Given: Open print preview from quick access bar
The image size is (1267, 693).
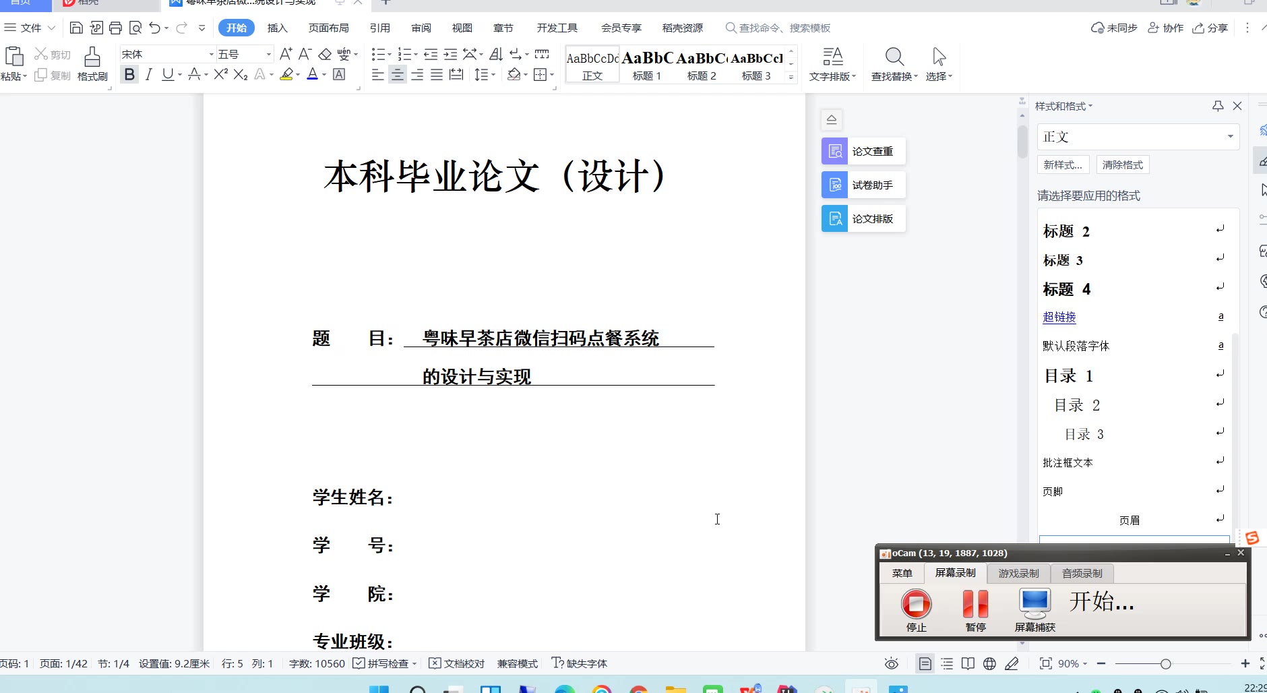Looking at the screenshot, I should coord(135,28).
